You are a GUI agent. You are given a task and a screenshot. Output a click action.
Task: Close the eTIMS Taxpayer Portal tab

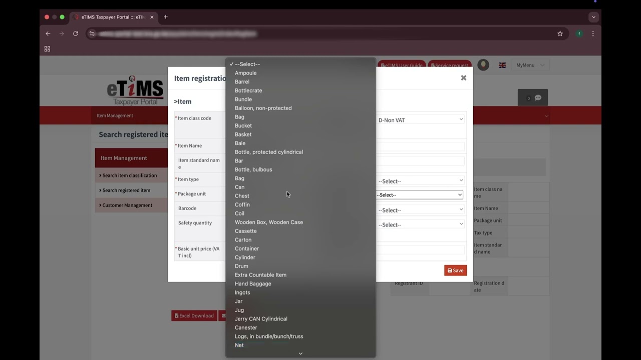pos(152,17)
